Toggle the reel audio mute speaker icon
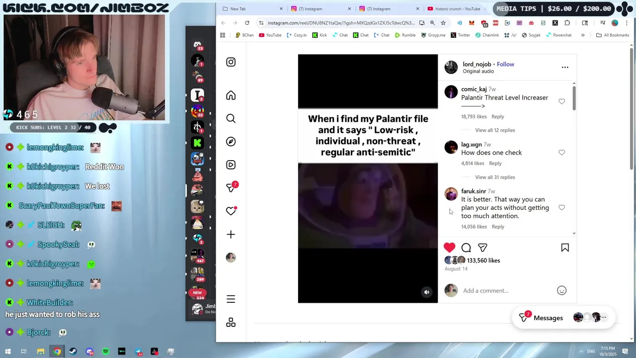 tap(426, 292)
